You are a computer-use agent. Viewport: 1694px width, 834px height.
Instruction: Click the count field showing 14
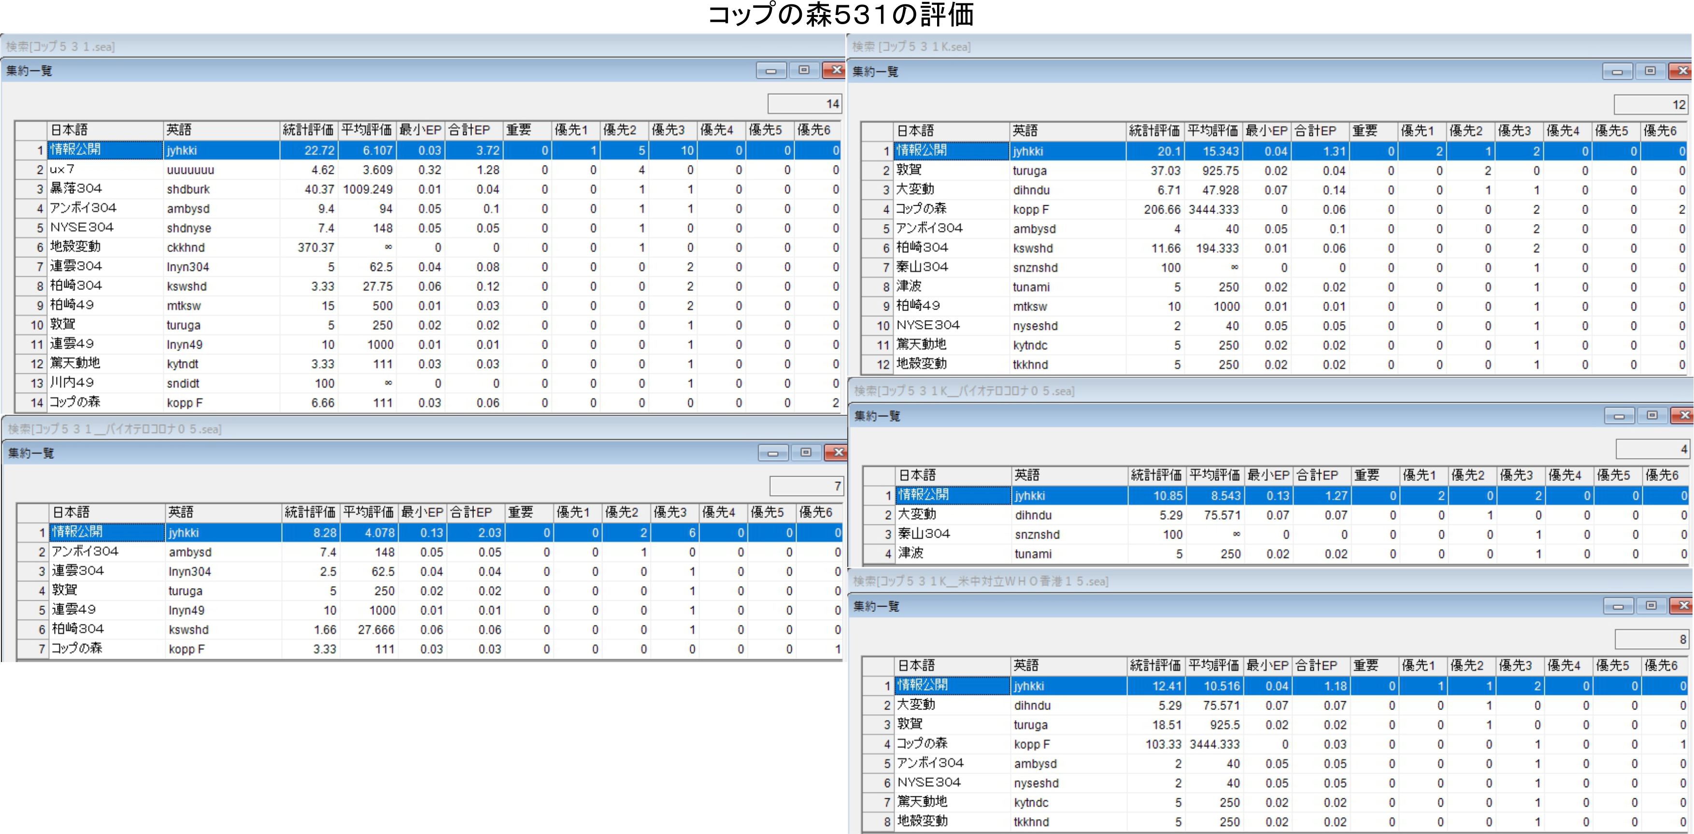[805, 104]
